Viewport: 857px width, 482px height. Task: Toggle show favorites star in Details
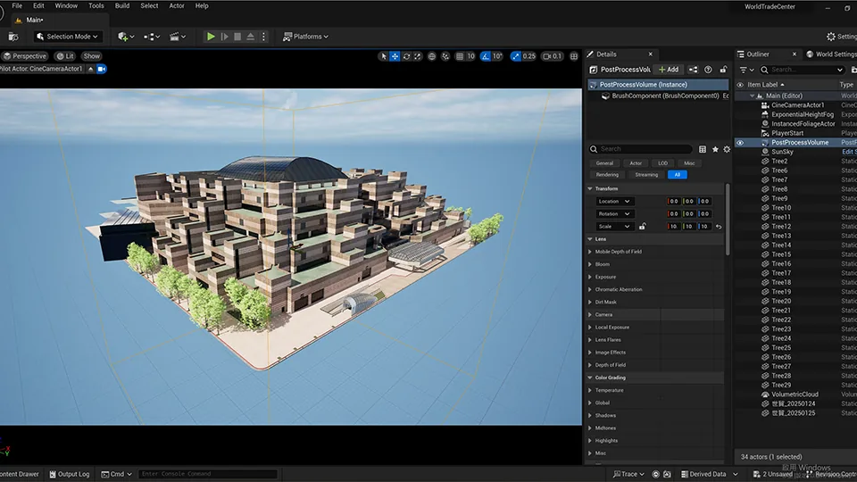715,149
